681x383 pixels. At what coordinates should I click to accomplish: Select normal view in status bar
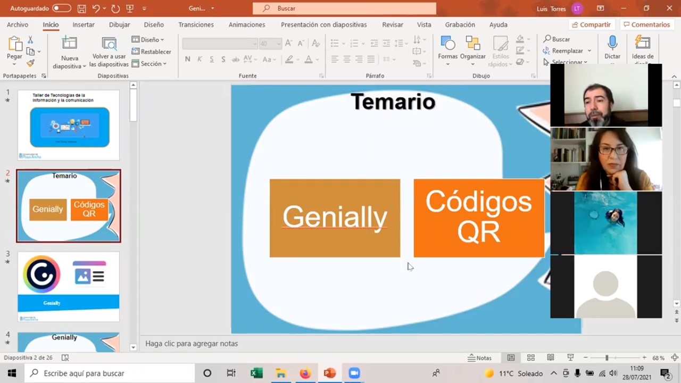[511, 358]
